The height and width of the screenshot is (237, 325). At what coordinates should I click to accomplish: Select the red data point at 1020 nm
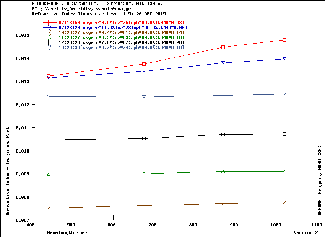click(x=284, y=40)
